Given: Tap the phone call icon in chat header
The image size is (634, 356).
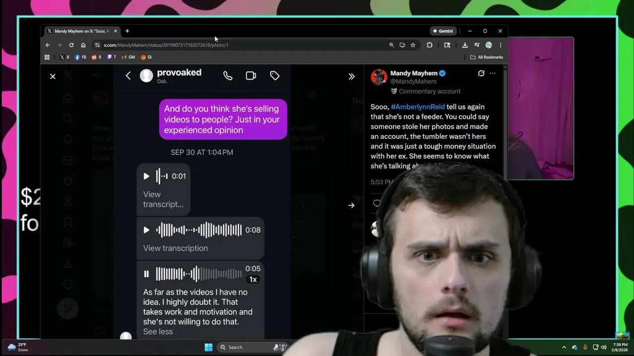Looking at the screenshot, I should point(228,76).
